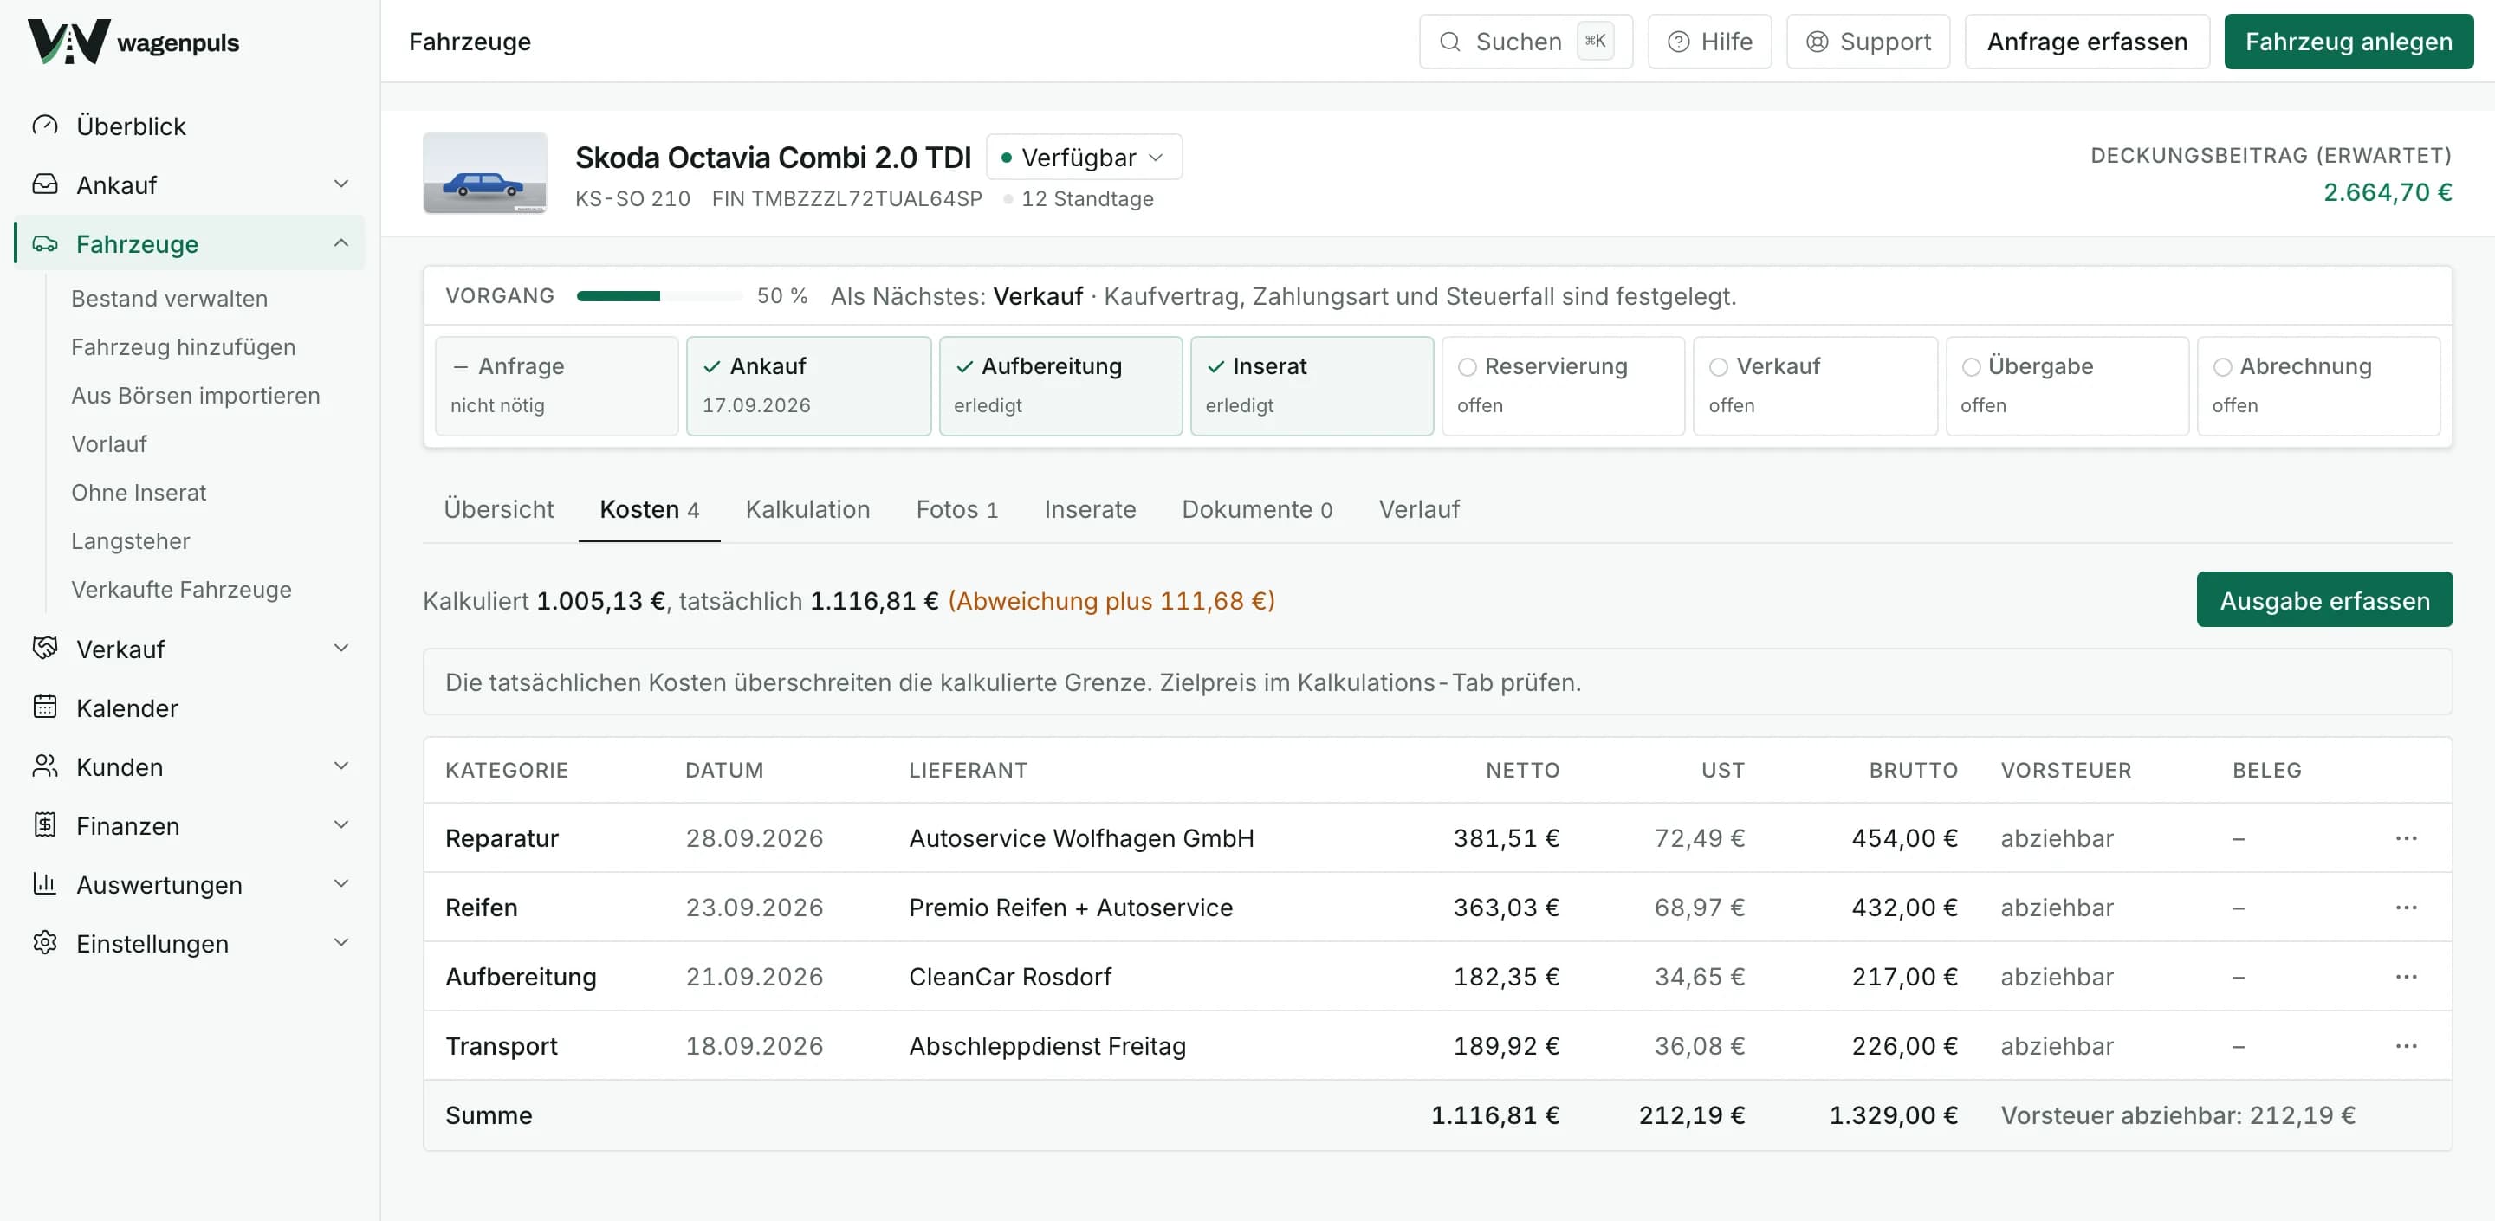Click the Finanzen receipt icon

coord(44,826)
